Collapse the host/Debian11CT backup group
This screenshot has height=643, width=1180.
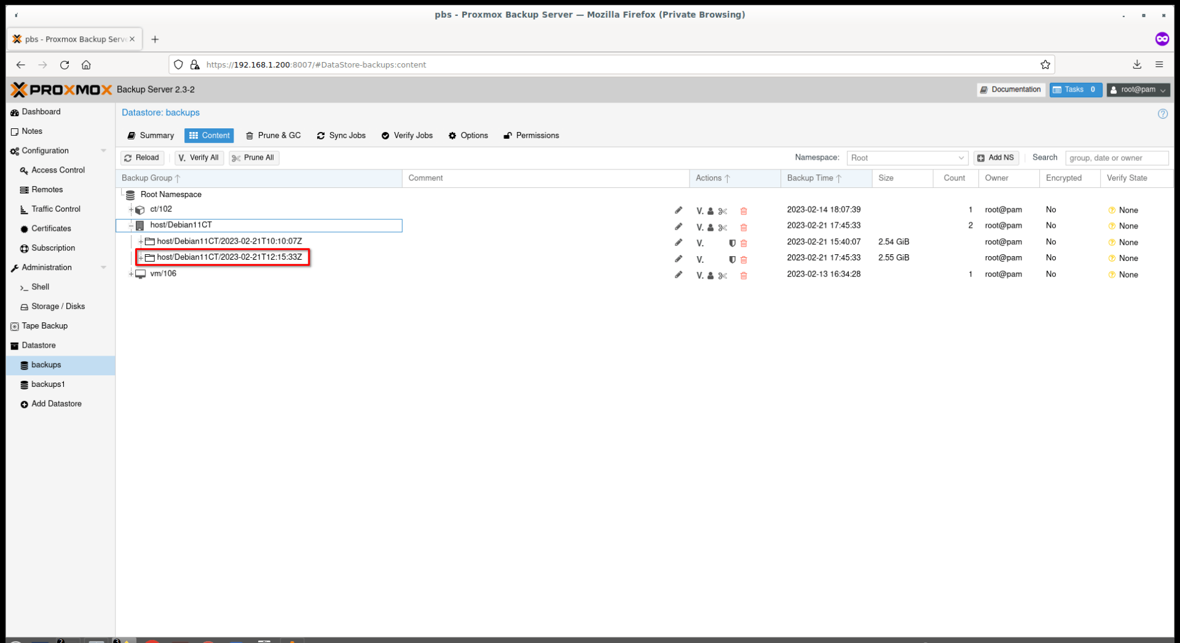(132, 225)
